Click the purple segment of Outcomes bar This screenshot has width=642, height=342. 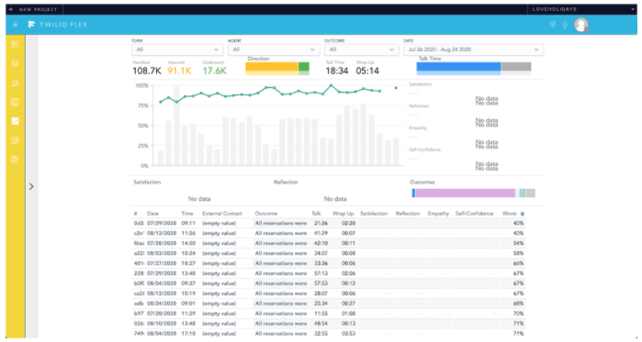click(465, 193)
